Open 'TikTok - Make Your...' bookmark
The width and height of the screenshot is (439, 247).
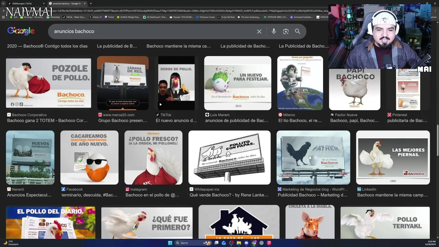coord(74,17)
